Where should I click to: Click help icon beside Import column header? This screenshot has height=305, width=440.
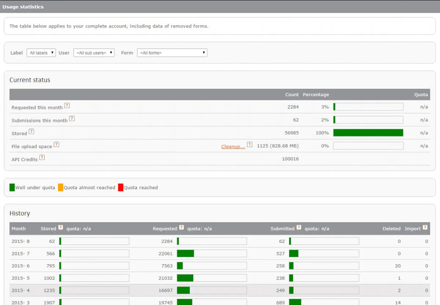[x=425, y=227]
